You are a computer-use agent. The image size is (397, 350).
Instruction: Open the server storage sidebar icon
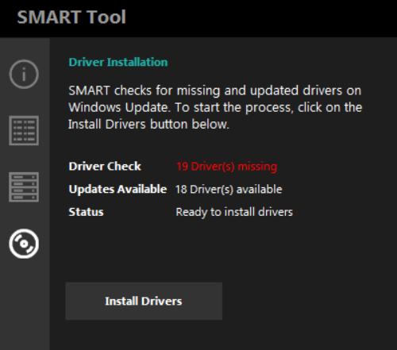point(24,187)
